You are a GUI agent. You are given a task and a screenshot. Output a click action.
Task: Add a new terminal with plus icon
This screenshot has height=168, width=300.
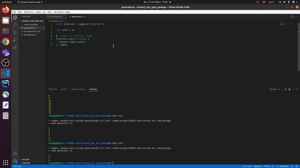pyautogui.click(x=279, y=89)
